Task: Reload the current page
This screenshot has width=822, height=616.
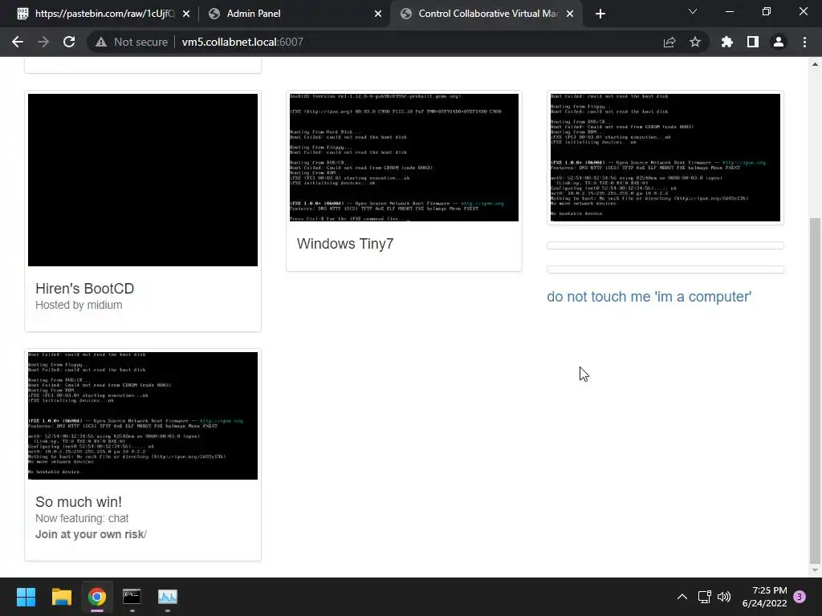Action: (69, 42)
